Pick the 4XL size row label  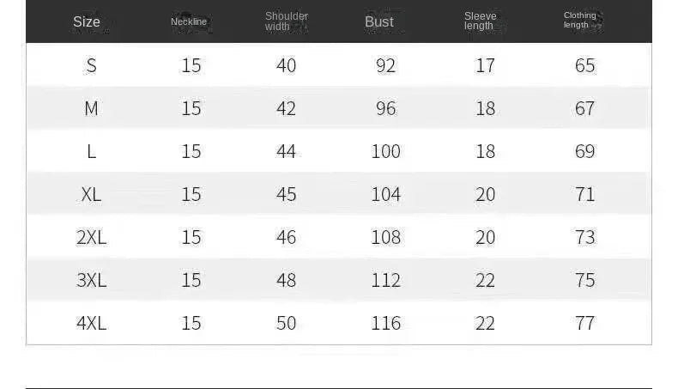(91, 323)
